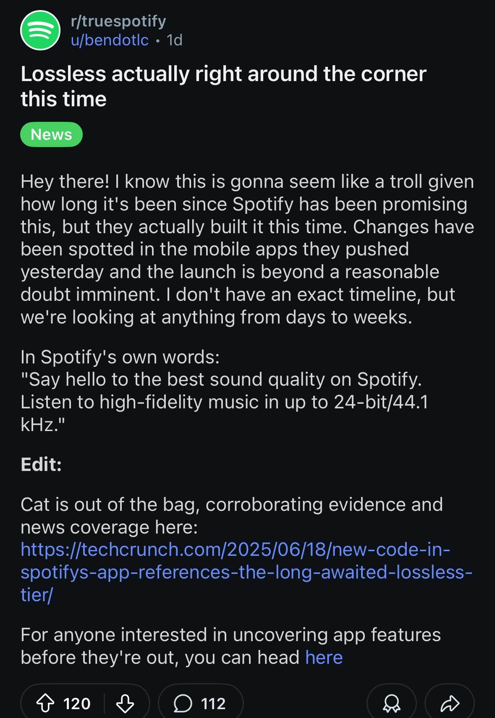This screenshot has width=495, height=718.
Task: Click the "Hey there!" opening paragraph
Action: 247,249
